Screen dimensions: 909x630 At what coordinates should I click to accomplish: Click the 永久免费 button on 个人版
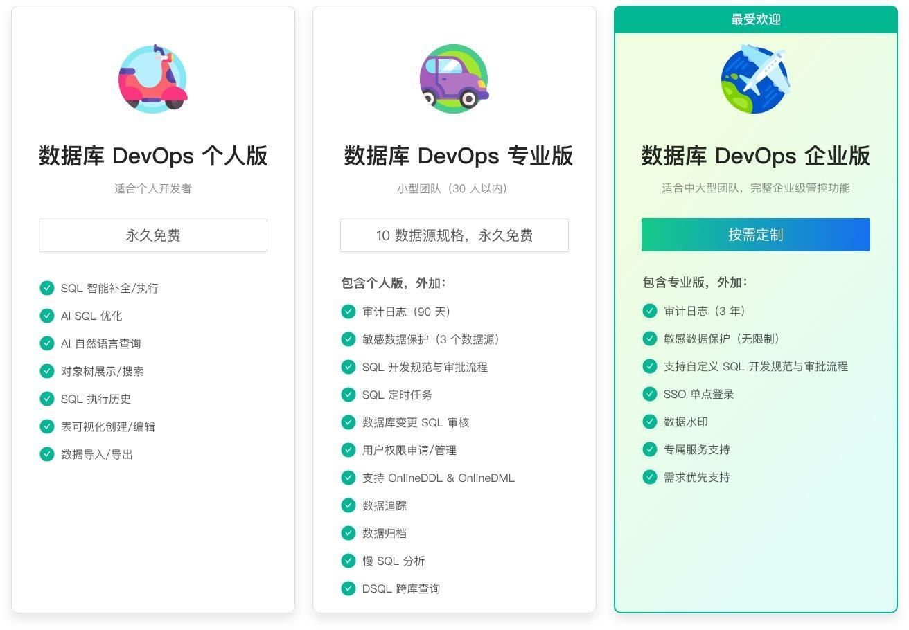[x=152, y=235]
